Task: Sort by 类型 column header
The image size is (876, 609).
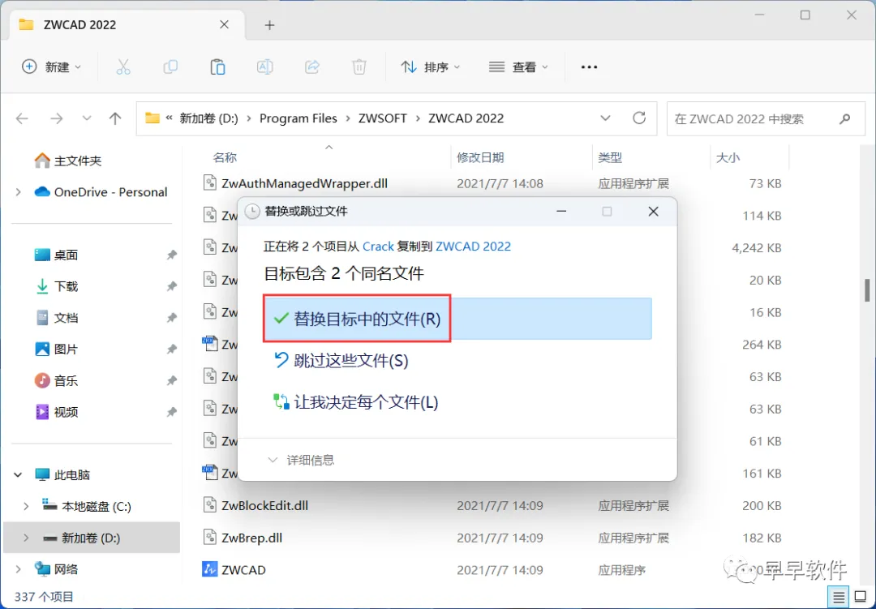Action: 610,157
